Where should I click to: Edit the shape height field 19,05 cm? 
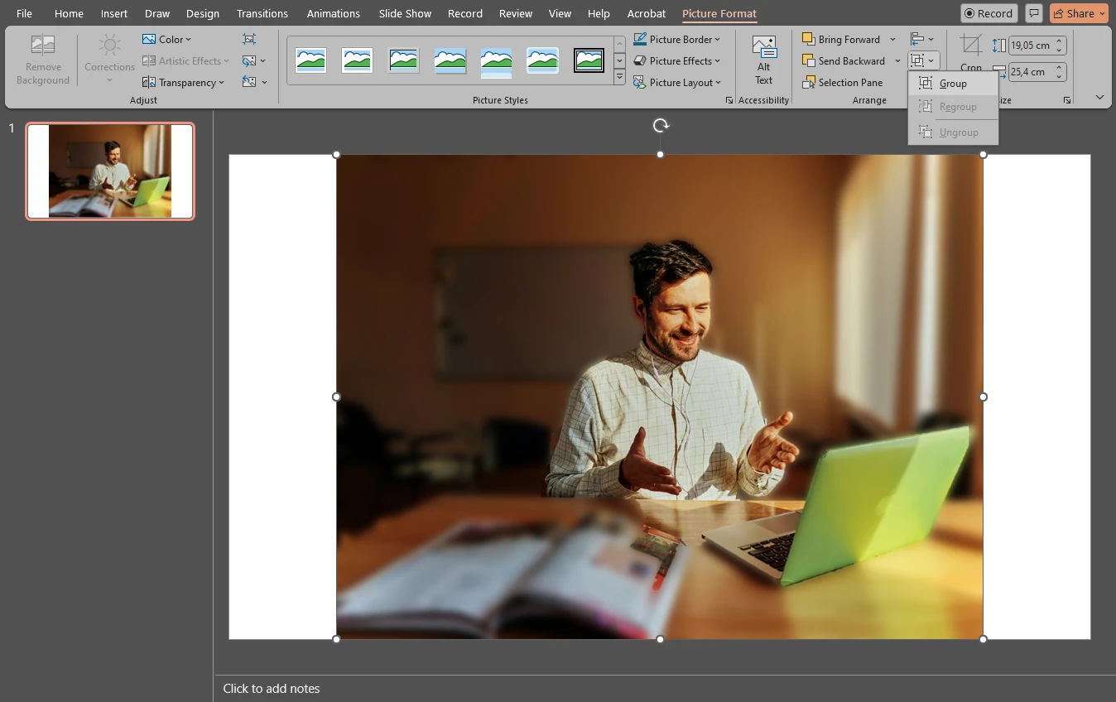(x=1031, y=46)
